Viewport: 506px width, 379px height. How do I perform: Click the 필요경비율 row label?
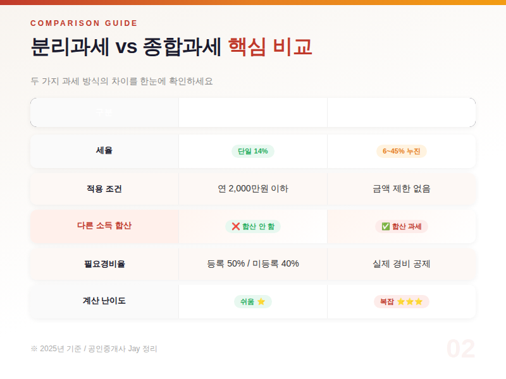[104, 264]
